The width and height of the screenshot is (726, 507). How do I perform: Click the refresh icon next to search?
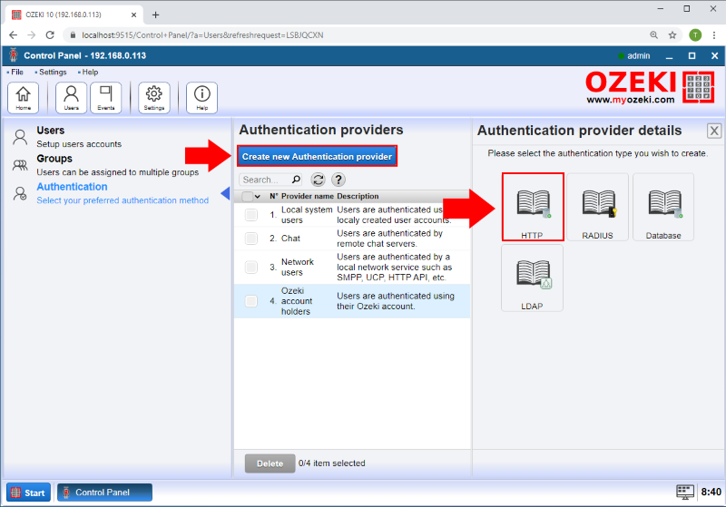319,180
